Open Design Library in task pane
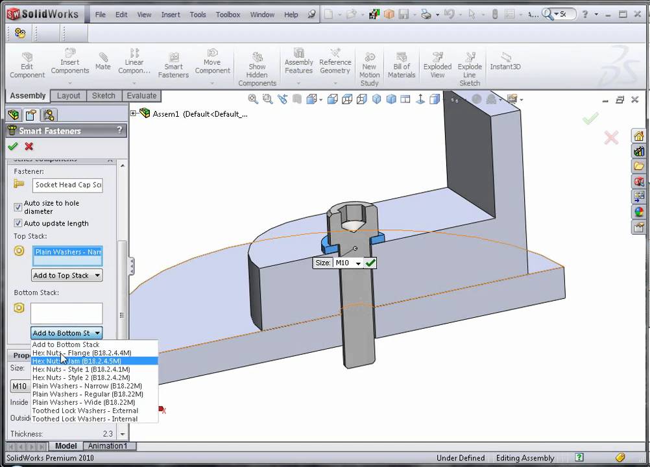 (639, 151)
